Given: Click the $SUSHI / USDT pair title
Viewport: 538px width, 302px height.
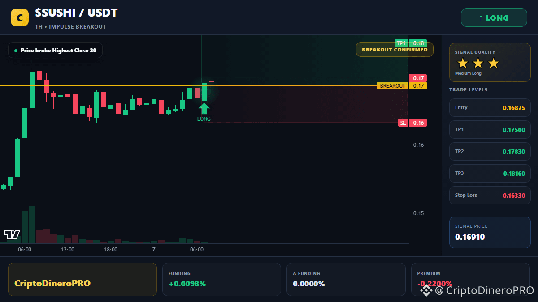Looking at the screenshot, I should [x=76, y=13].
